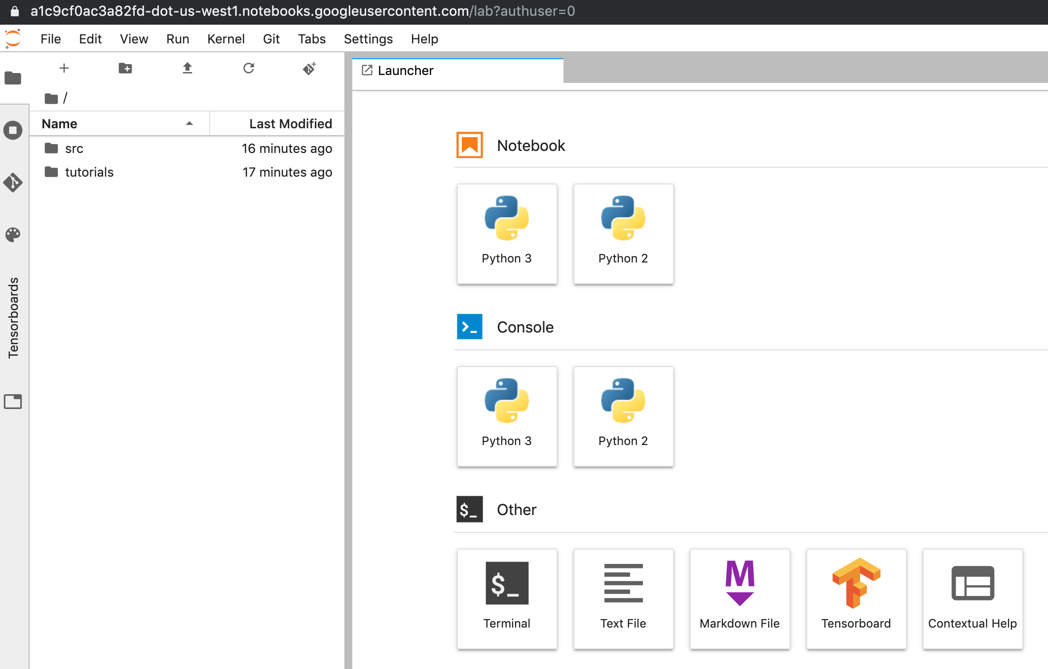Open the file browser sidebar icon
This screenshot has width=1048, height=669.
click(x=13, y=78)
